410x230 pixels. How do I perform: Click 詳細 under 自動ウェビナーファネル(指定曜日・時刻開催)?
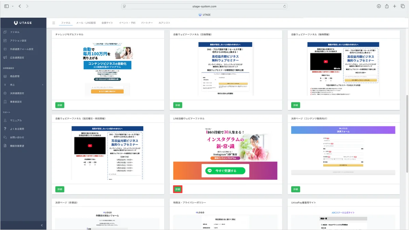pyautogui.click(x=60, y=189)
